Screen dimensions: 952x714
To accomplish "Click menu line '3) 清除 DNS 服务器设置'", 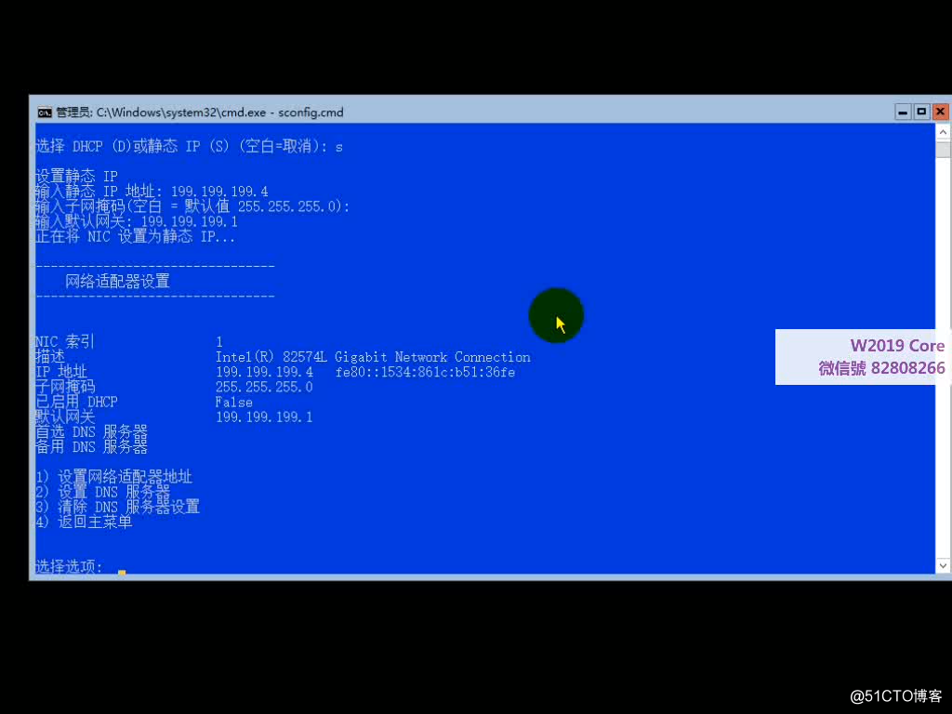I will (117, 507).
